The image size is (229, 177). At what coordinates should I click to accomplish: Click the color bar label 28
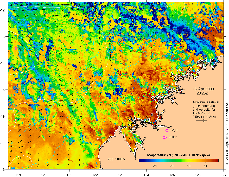(155, 166)
